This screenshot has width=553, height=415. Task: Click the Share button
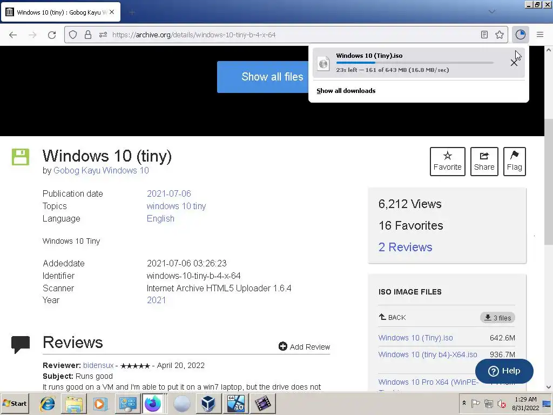click(484, 162)
